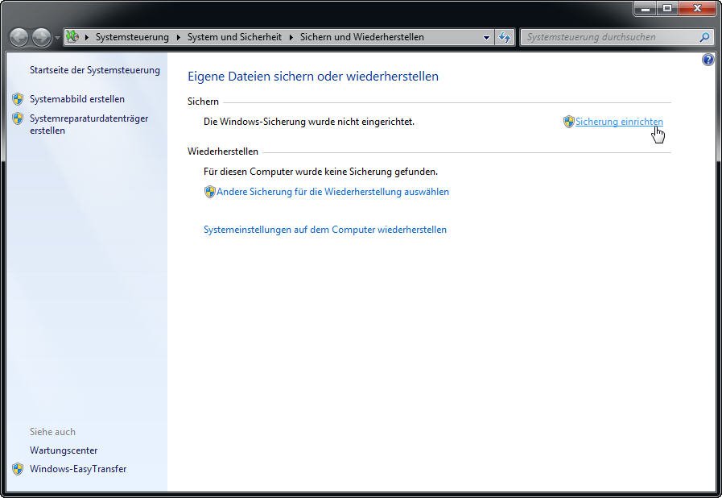
Task: Click the Control Panel icon in the address bar
Action: click(72, 36)
